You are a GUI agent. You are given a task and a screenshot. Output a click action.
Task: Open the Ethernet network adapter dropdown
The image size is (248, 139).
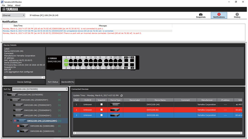13,15
